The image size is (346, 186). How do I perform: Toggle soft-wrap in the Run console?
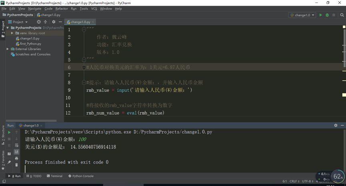coord(16,146)
